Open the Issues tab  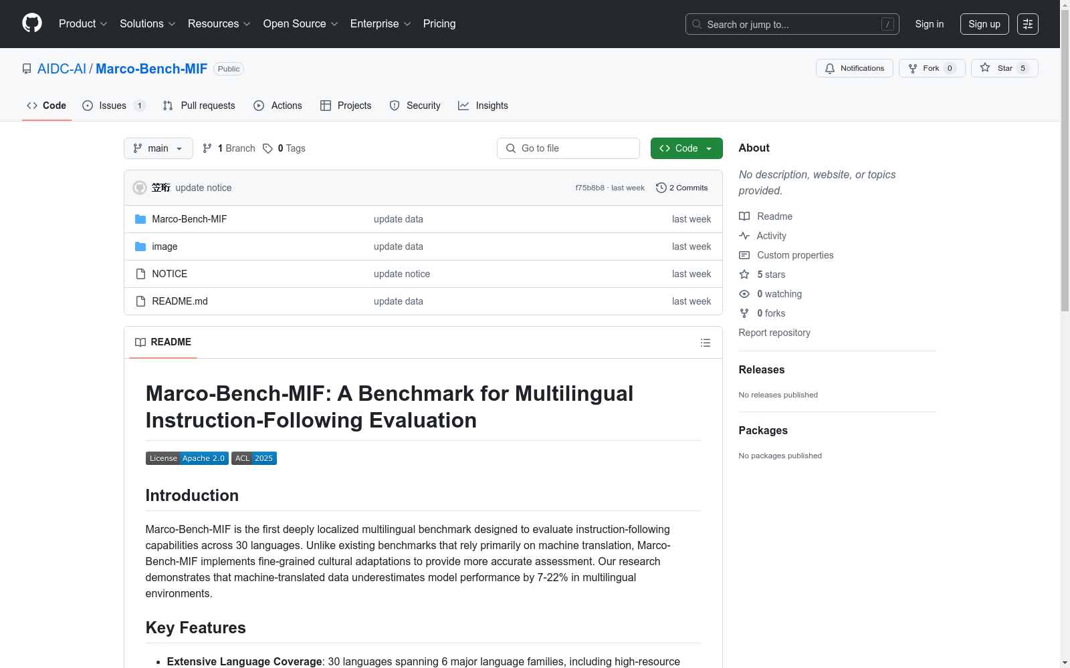[x=114, y=106]
